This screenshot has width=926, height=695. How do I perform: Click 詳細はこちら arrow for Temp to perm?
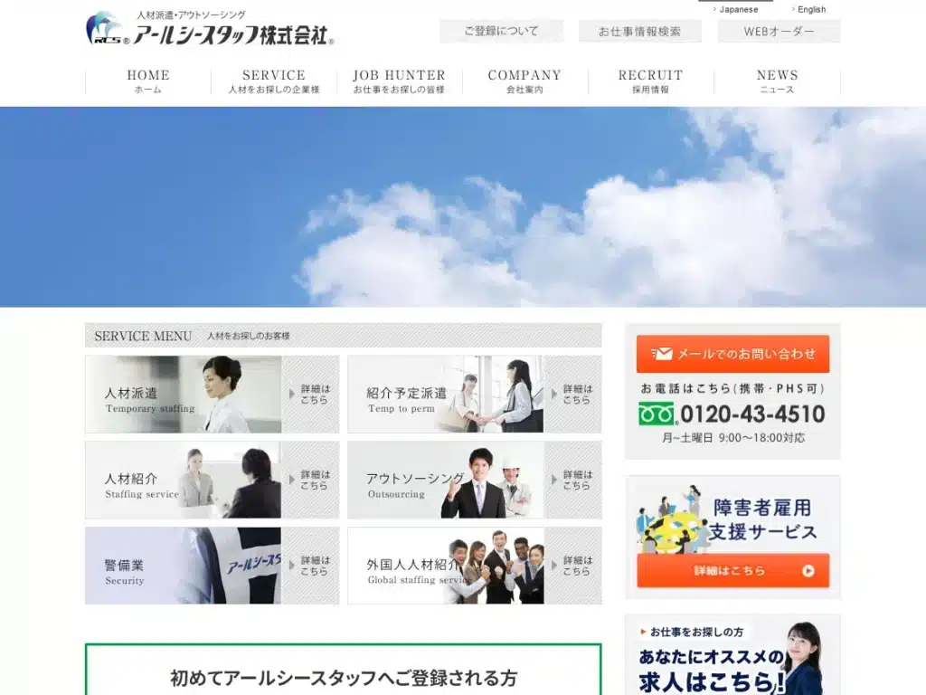572,395
